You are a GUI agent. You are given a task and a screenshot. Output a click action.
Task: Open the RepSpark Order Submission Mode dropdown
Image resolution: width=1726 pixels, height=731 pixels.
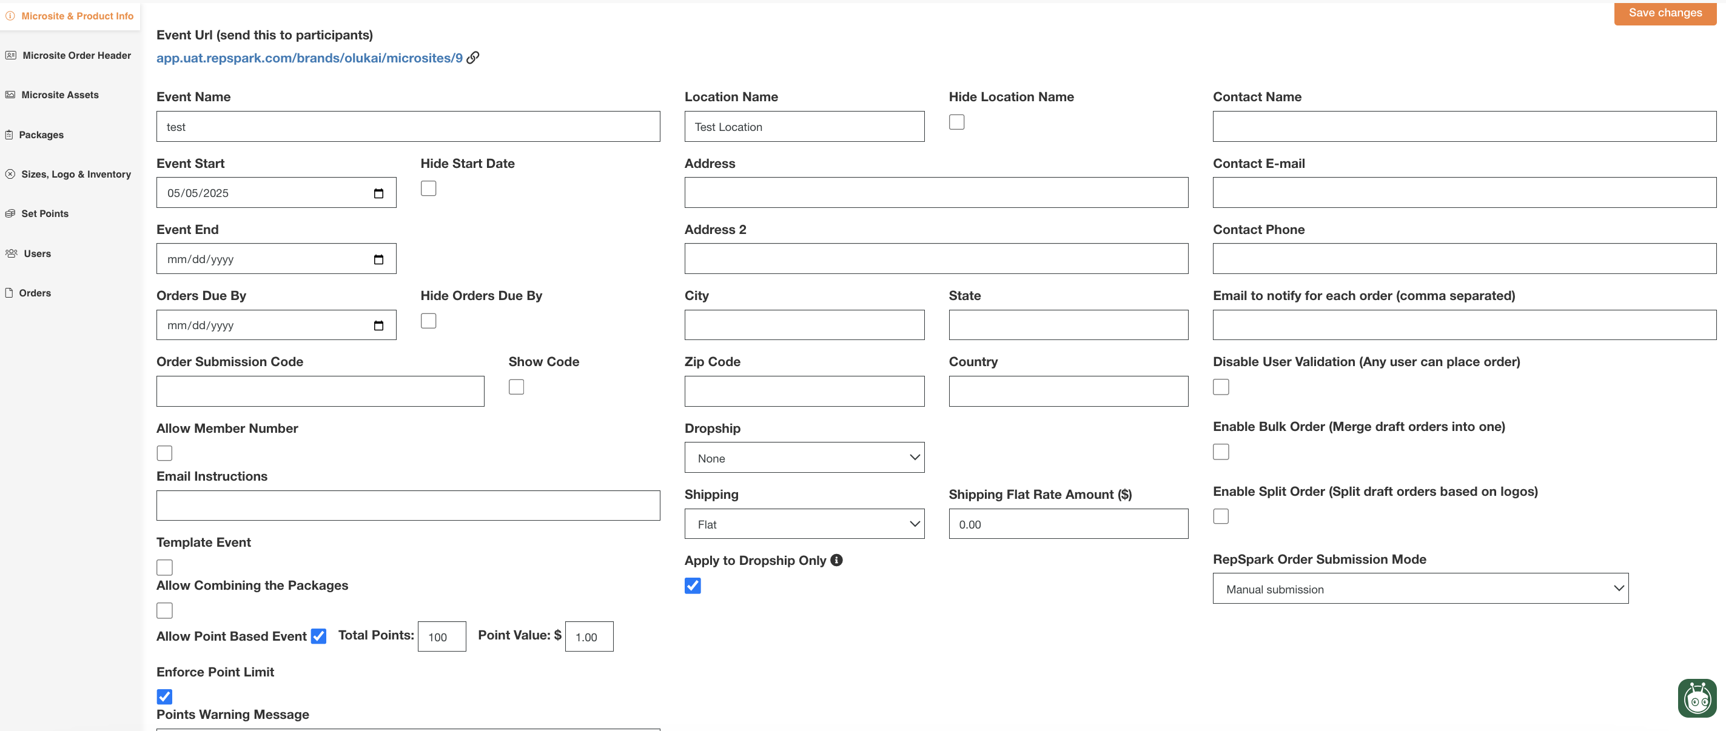pyautogui.click(x=1420, y=589)
